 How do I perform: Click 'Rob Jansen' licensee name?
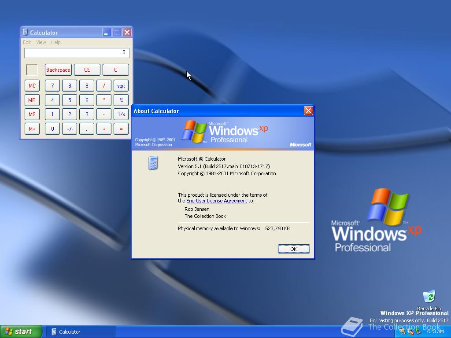[x=197, y=209]
